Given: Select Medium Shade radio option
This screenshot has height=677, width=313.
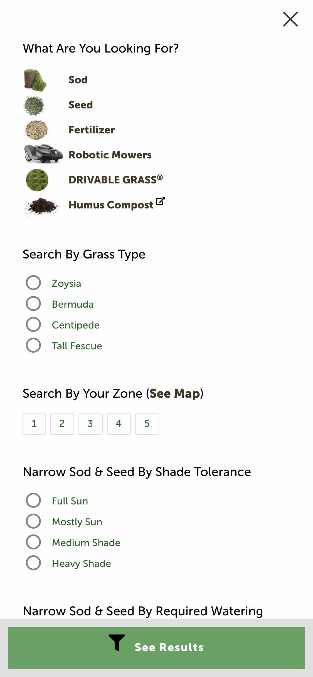Looking at the screenshot, I should [33, 542].
